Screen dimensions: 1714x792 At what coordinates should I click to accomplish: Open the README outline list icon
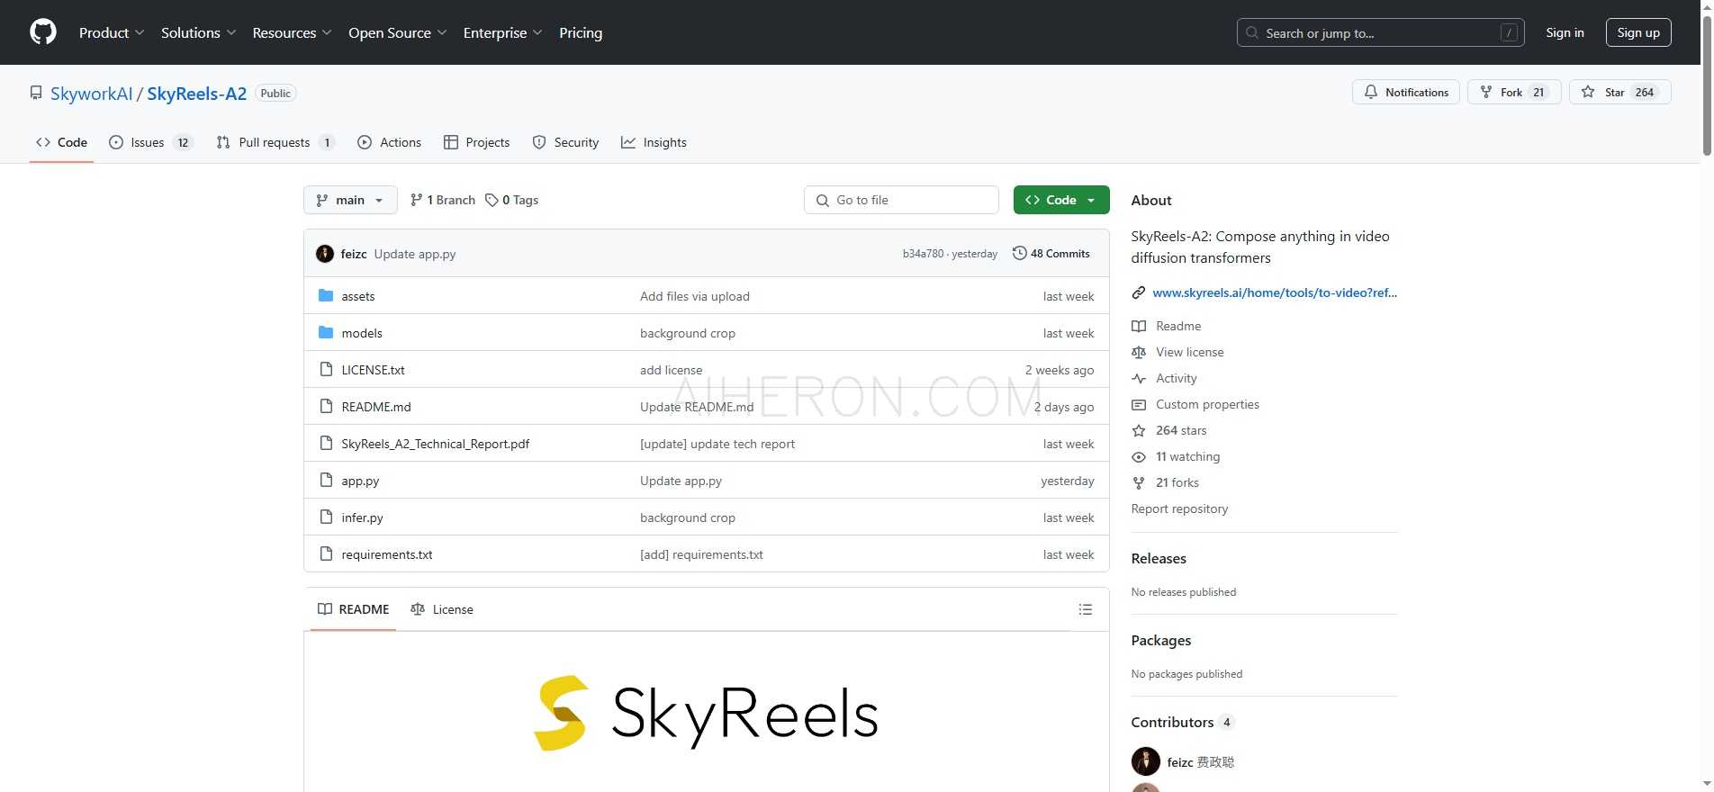pyautogui.click(x=1086, y=609)
